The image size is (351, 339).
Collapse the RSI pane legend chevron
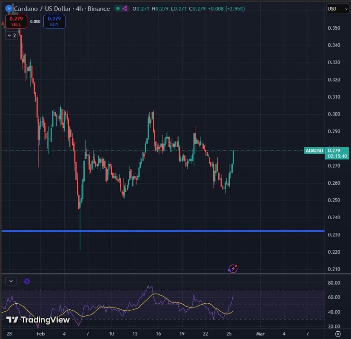click(11, 281)
